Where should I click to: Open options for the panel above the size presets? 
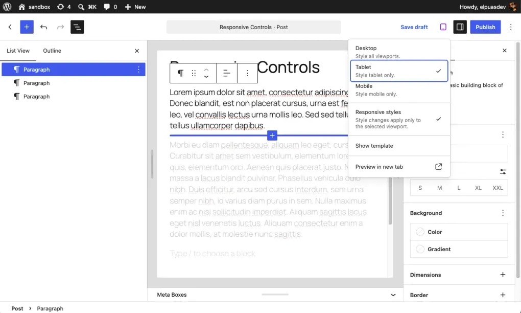point(503,135)
